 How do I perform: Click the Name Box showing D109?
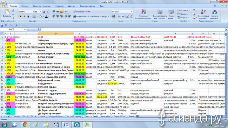pyautogui.click(x=12, y=29)
